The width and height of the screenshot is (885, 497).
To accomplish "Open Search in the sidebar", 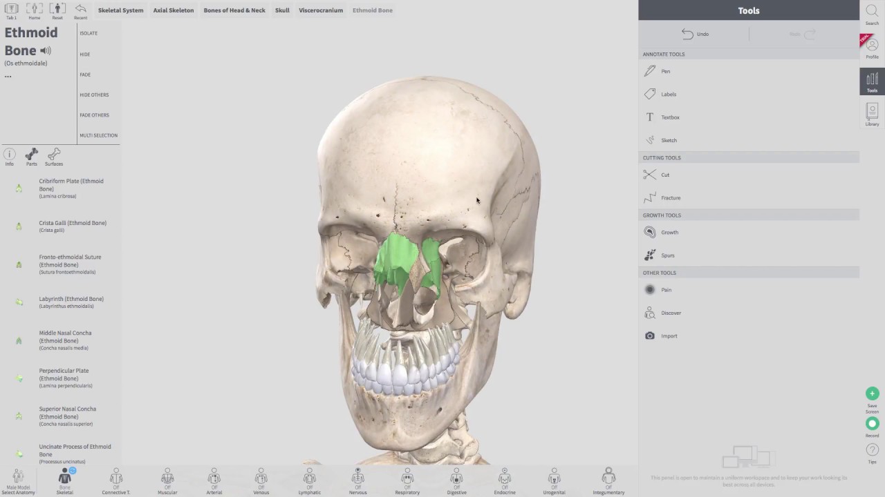I will coord(872,14).
